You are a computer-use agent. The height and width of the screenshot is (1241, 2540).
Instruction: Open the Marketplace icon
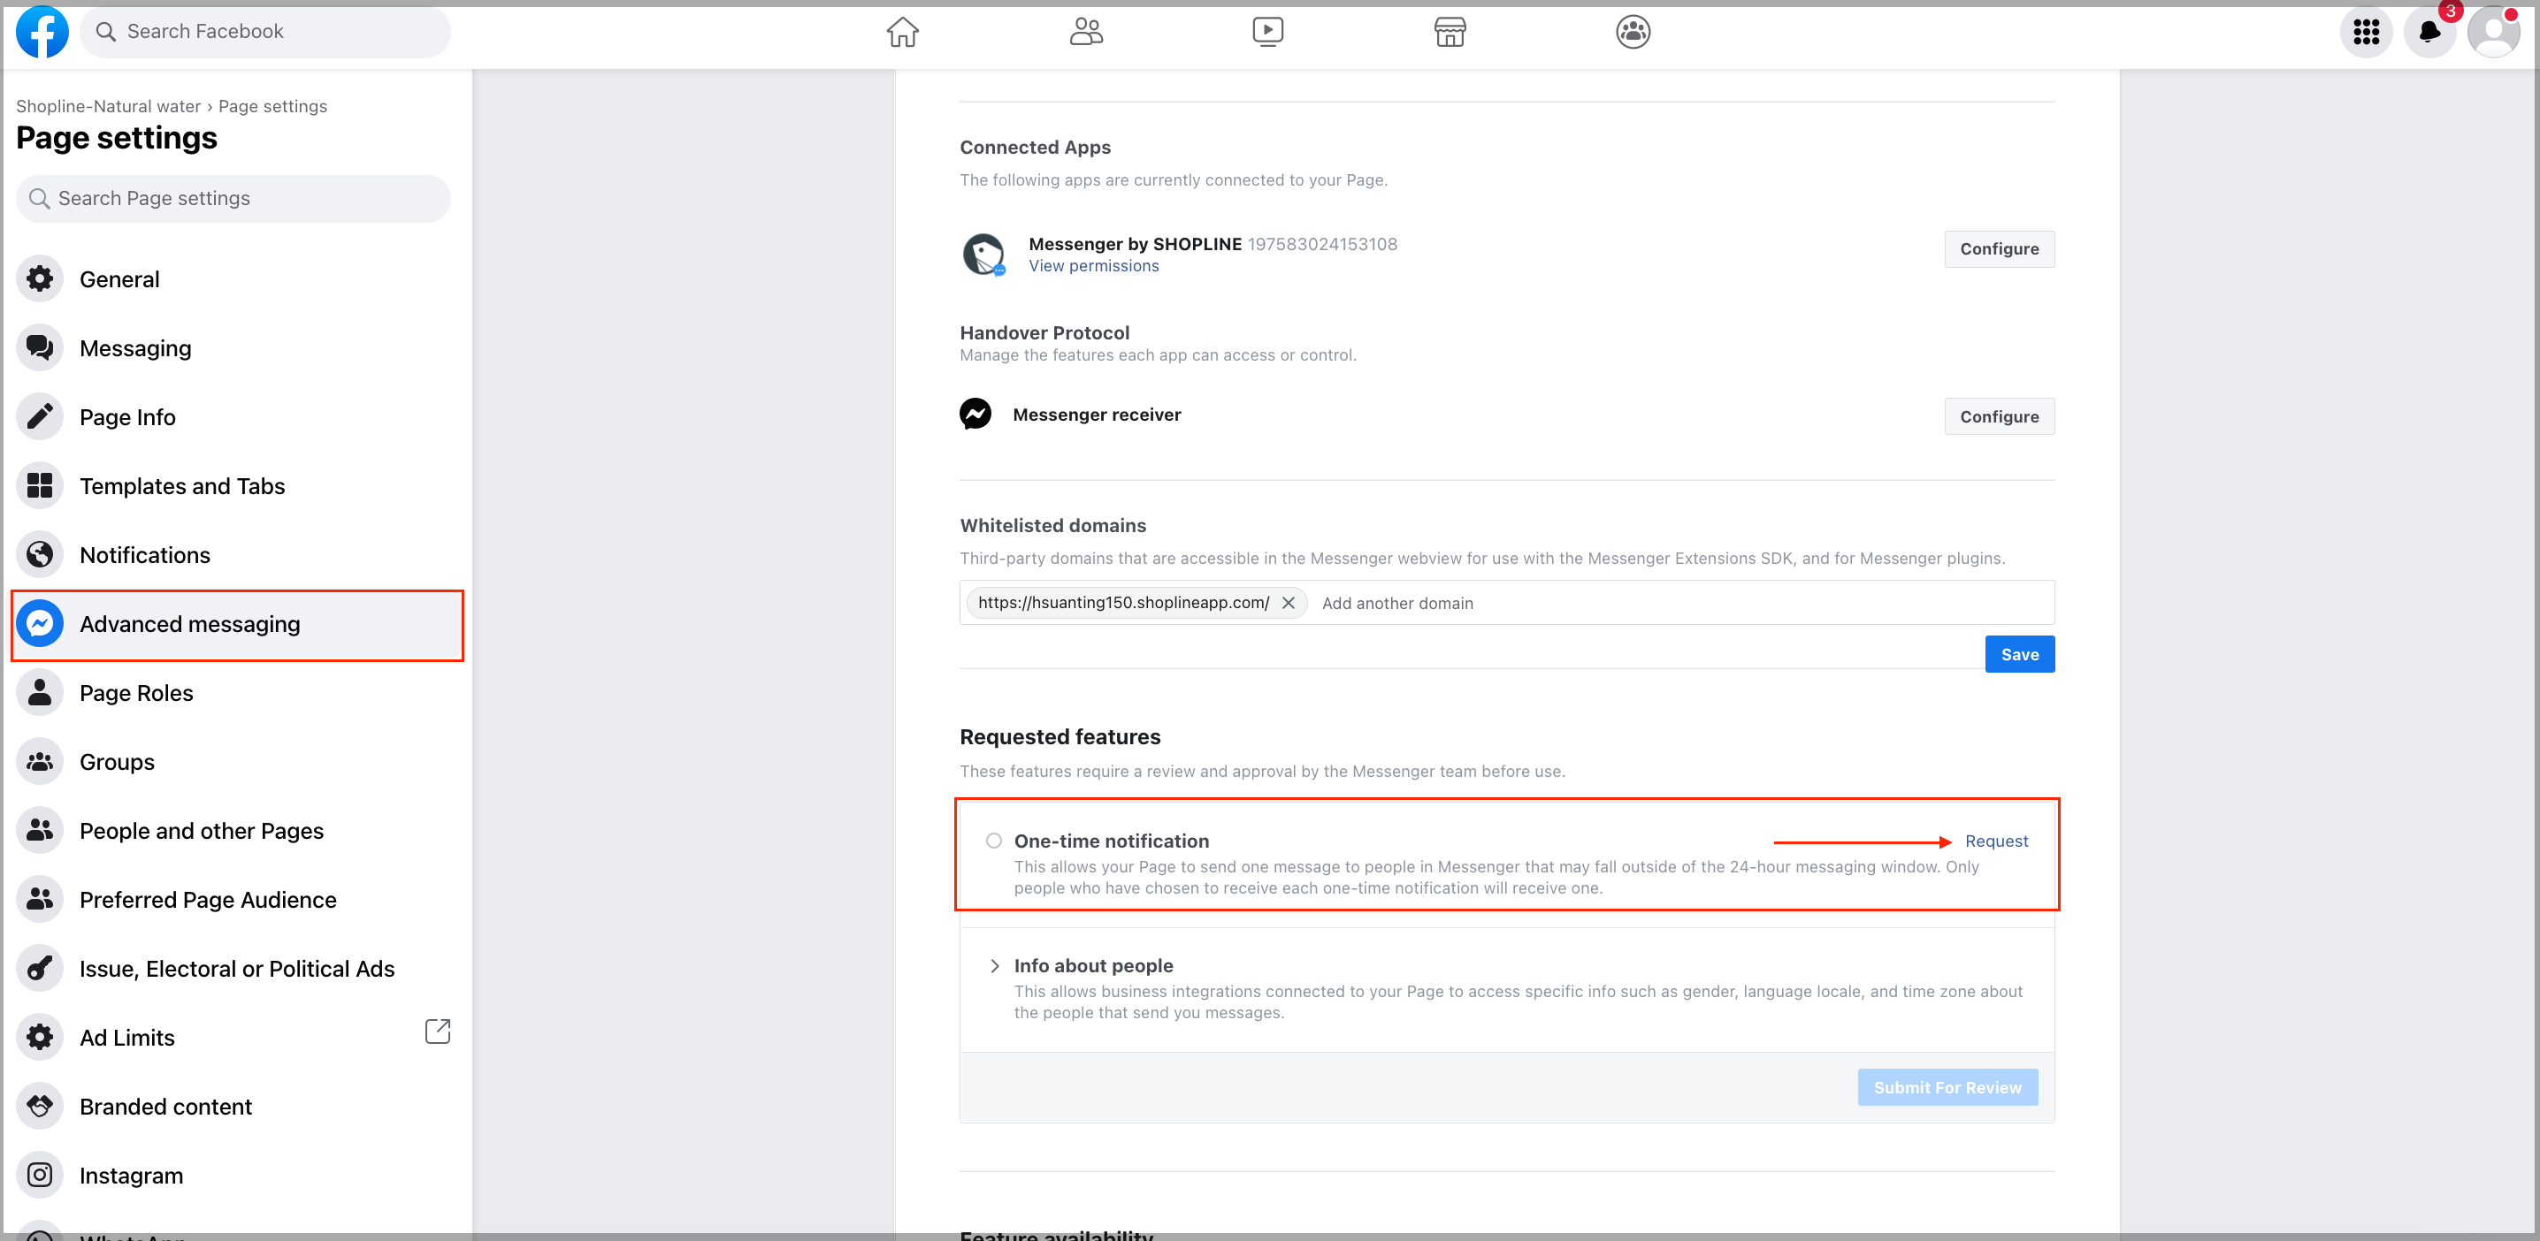pyautogui.click(x=1450, y=32)
